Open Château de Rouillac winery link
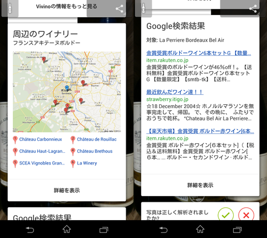The height and width of the screenshot is (238, 267). tap(97, 139)
